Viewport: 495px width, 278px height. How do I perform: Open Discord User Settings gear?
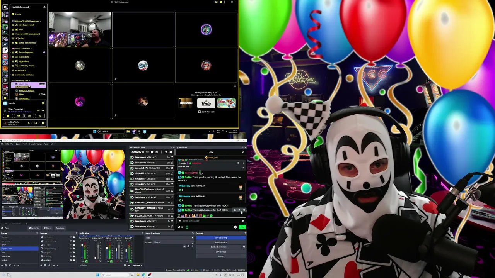click(43, 123)
